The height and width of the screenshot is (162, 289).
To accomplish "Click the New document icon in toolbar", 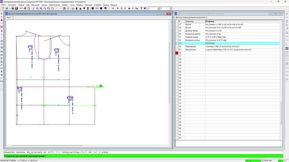I will [x=3, y=8].
